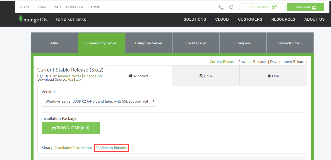Open the CUSTOMERS menu
This screenshot has width=331, height=160.
coord(250,19)
